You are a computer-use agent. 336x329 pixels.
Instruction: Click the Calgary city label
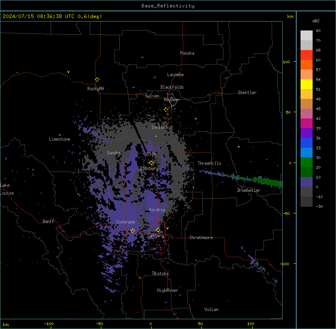point(156,236)
